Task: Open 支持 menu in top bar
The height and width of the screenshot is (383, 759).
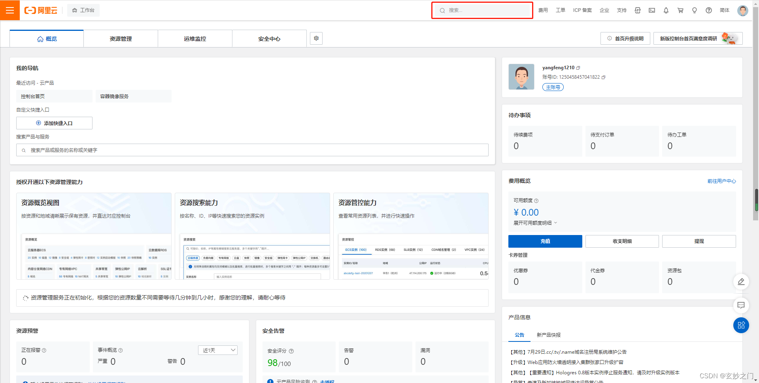Action: pyautogui.click(x=622, y=10)
